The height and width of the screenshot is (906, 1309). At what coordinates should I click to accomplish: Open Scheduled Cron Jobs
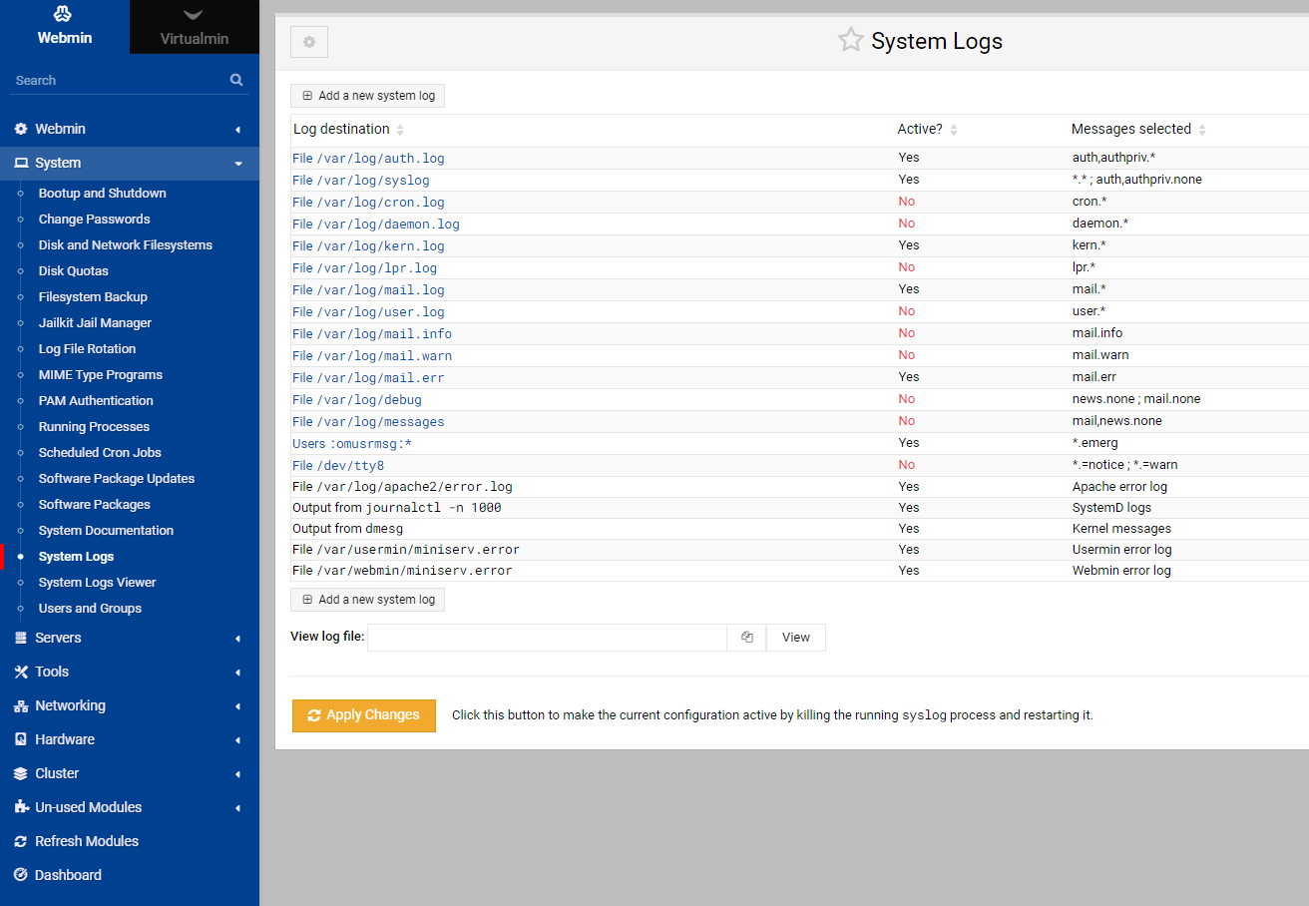[100, 453]
